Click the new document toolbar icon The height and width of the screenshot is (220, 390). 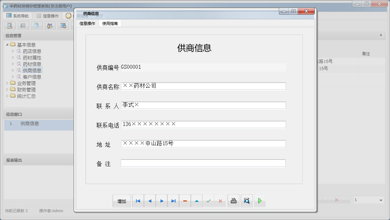tap(36, 26)
